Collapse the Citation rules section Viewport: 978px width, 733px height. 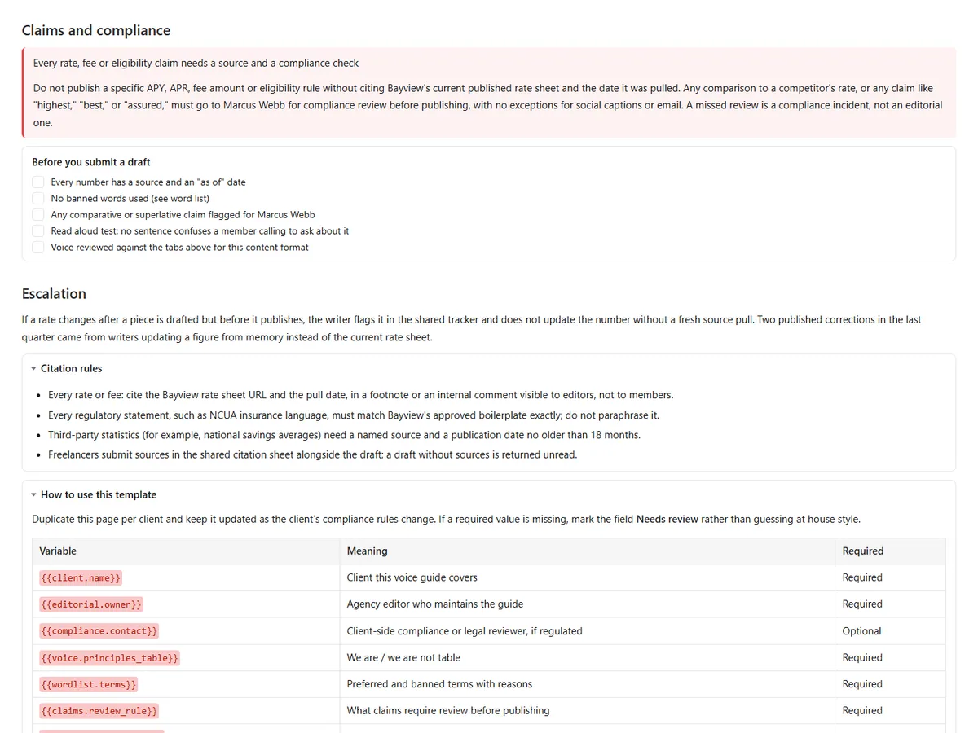pyautogui.click(x=34, y=369)
